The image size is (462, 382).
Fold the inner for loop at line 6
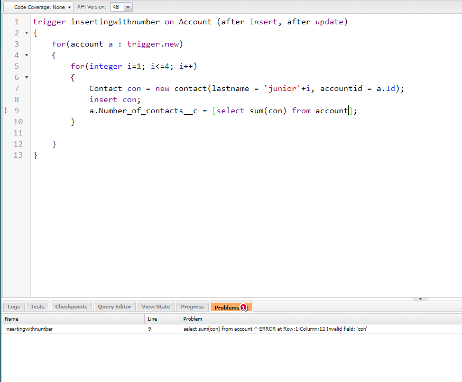click(x=27, y=77)
